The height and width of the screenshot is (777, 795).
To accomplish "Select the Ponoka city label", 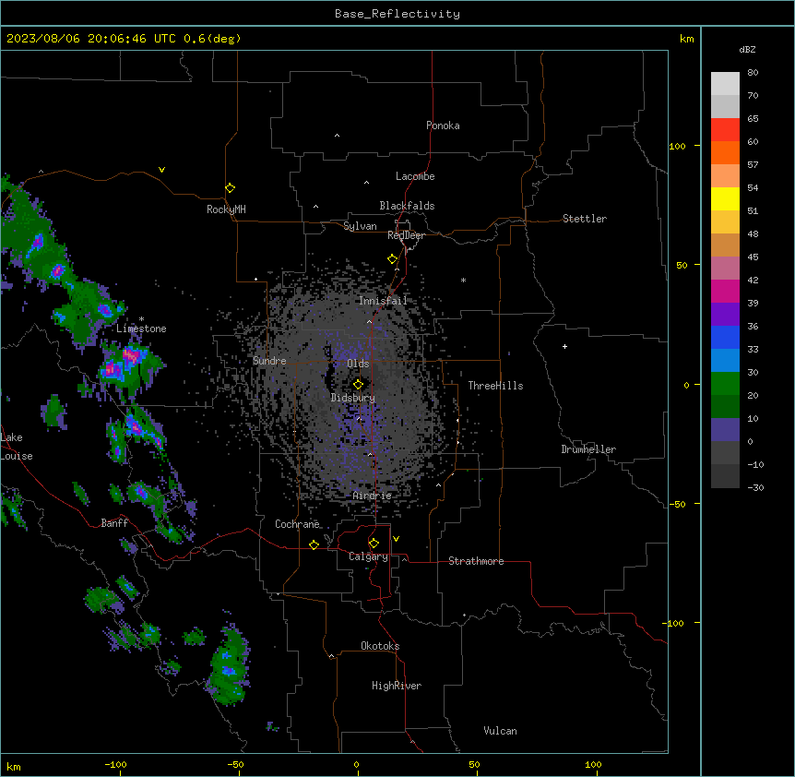I will pyautogui.click(x=443, y=126).
